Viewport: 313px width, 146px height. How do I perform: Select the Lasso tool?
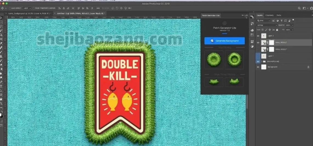tap(1, 26)
